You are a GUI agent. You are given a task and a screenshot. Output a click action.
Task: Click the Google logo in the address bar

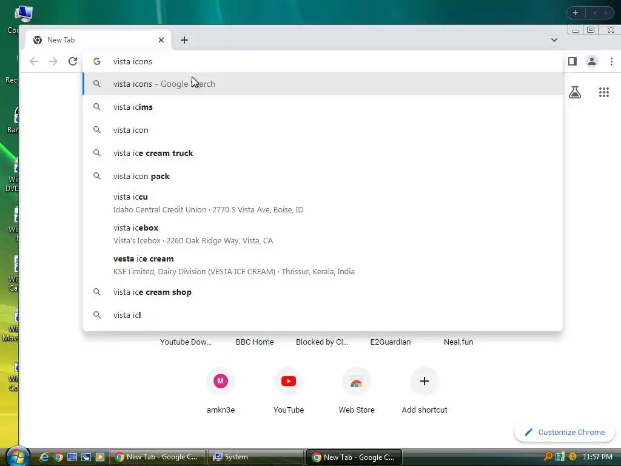97,61
